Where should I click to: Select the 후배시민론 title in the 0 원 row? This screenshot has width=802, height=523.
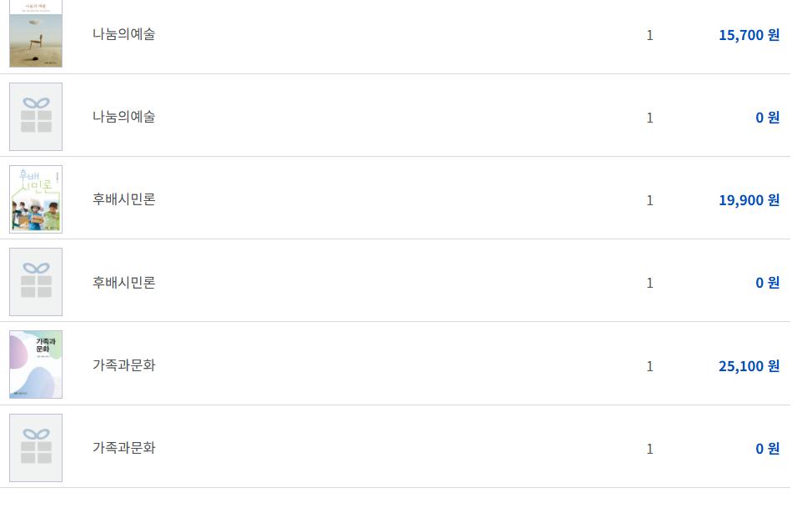point(123,283)
